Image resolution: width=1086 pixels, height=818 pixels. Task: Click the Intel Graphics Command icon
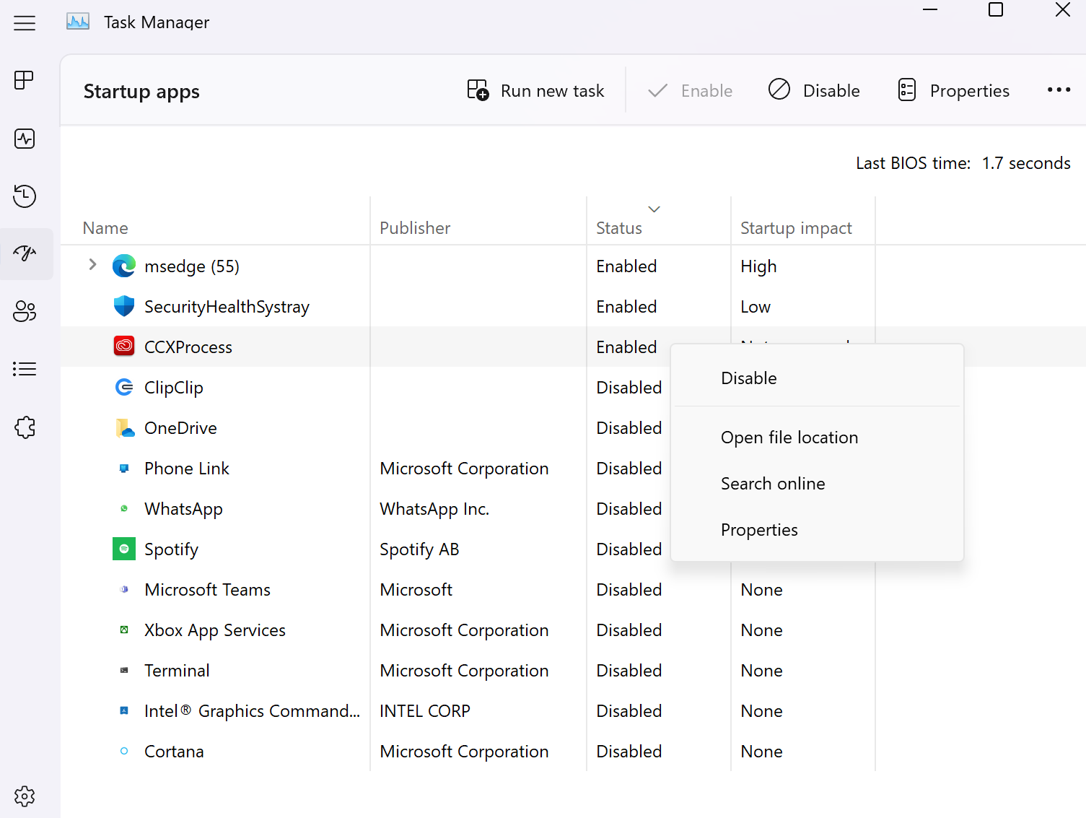pyautogui.click(x=124, y=711)
